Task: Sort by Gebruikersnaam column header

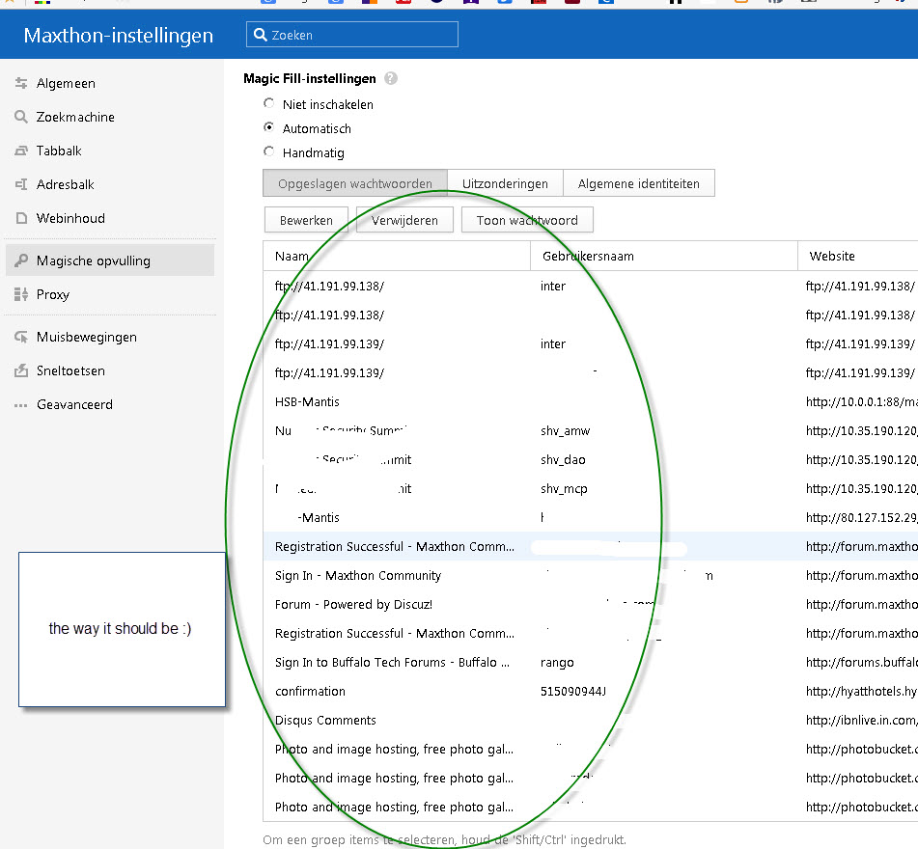Action: (664, 256)
